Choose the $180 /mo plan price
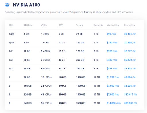Viewport: 147px width, 113px height. point(112,42)
